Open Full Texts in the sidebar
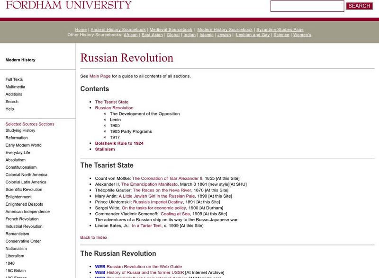Image resolution: width=379 pixels, height=278 pixels. coord(14,79)
